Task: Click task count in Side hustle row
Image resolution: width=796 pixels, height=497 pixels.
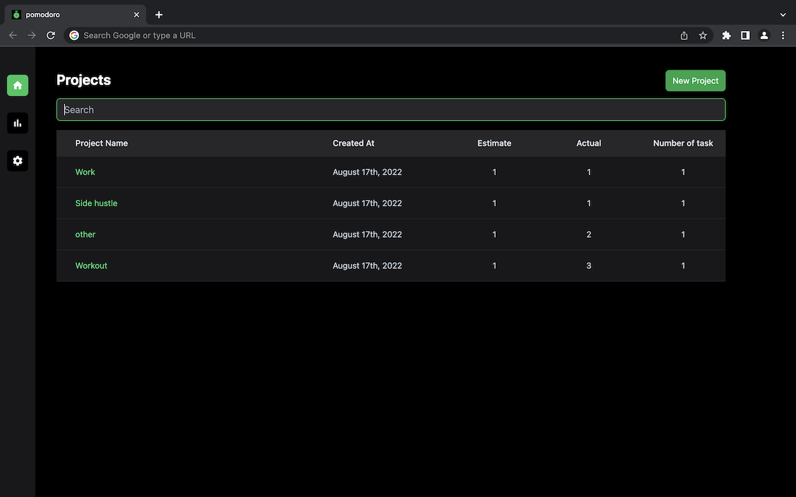Action: (683, 203)
